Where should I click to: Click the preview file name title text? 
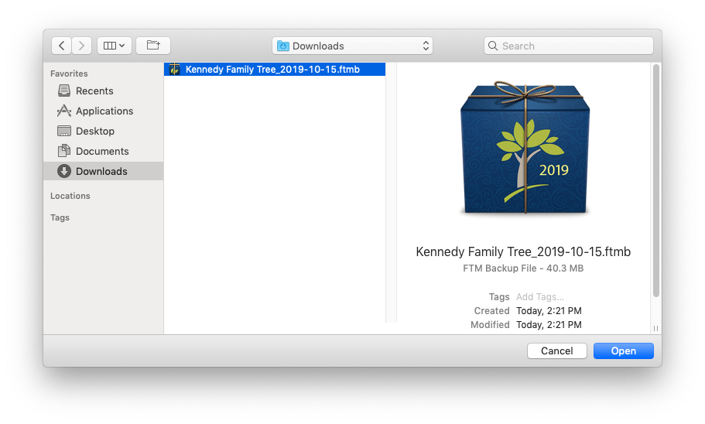click(523, 251)
